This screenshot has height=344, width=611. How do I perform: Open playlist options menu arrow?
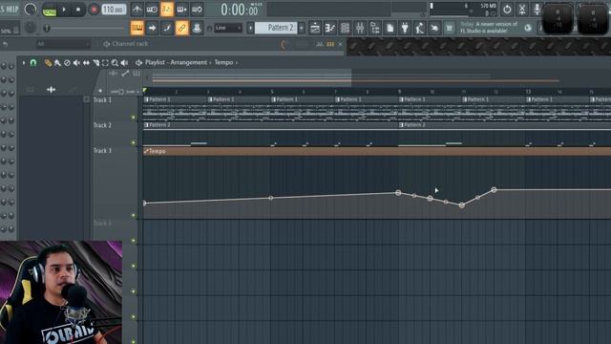24,62
